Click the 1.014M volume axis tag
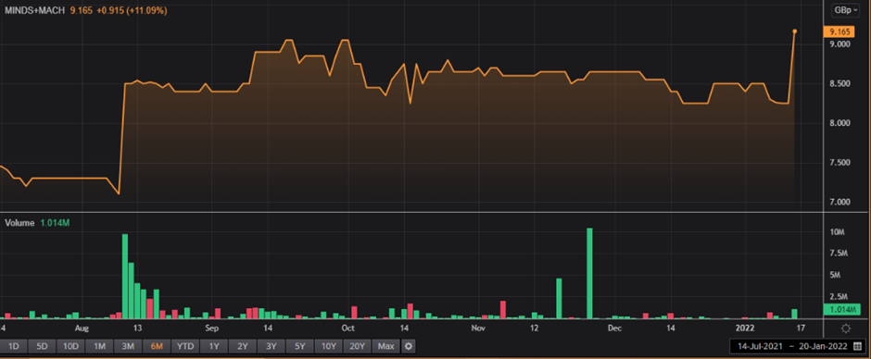The height and width of the screenshot is (359, 871). pos(841,309)
